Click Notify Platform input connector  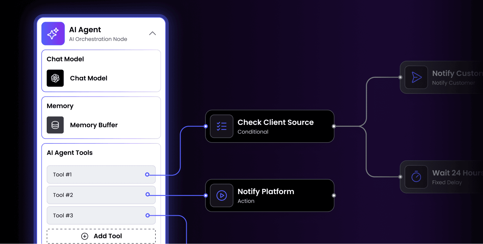[206, 195]
